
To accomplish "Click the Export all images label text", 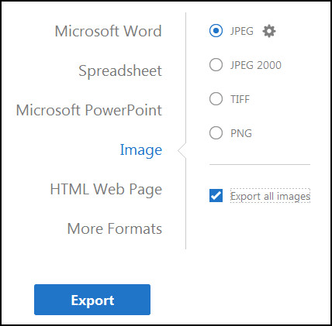I will (270, 196).
